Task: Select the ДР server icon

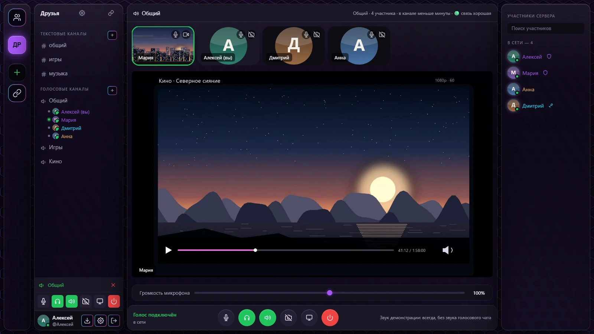Action: (x=17, y=45)
